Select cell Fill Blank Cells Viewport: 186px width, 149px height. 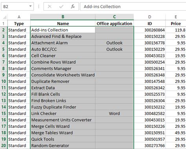click(63, 94)
